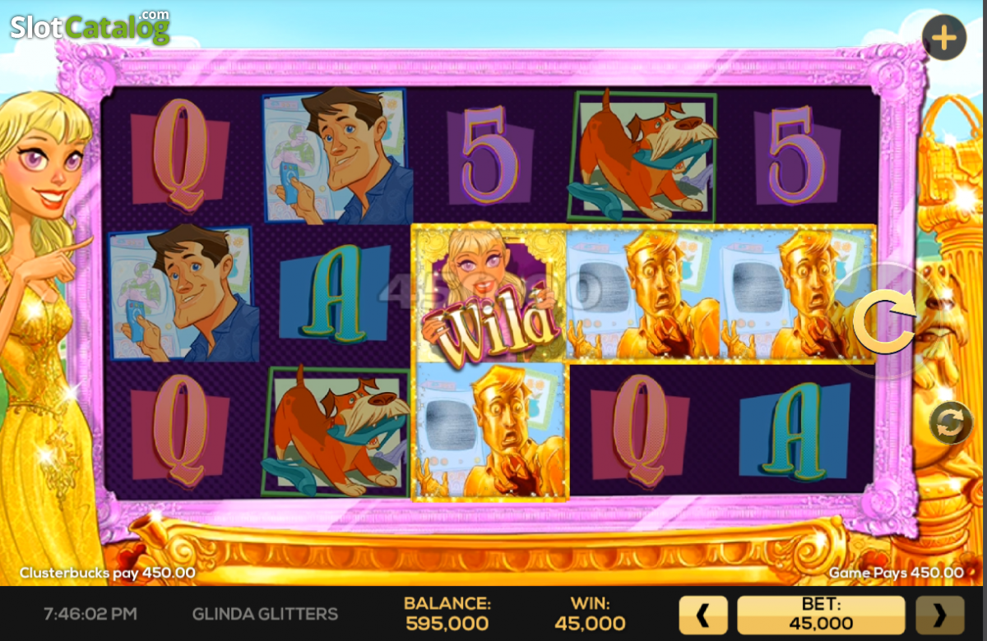Select the Wild Glinda symbol

click(488, 292)
